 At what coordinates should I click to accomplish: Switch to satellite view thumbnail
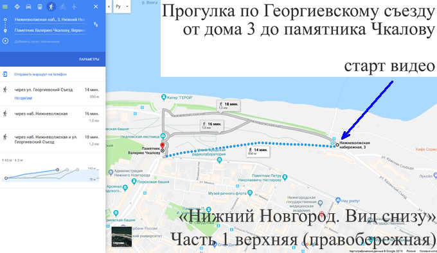(121, 237)
